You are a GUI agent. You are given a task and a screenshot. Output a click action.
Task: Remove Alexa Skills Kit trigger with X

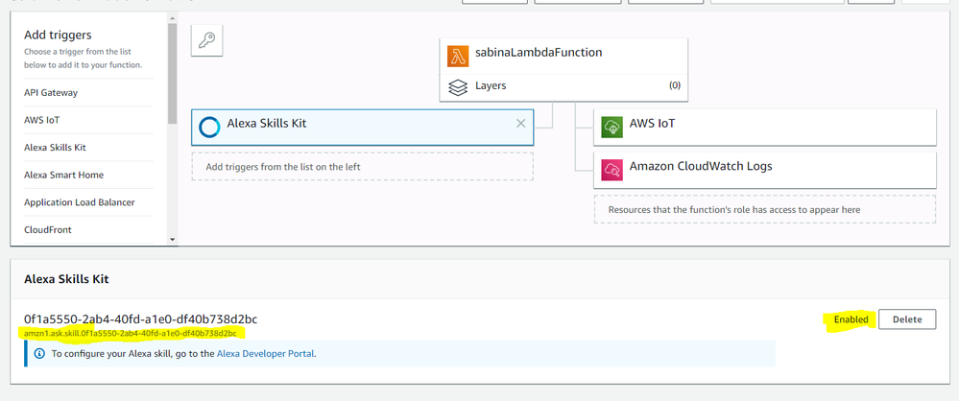(x=520, y=124)
